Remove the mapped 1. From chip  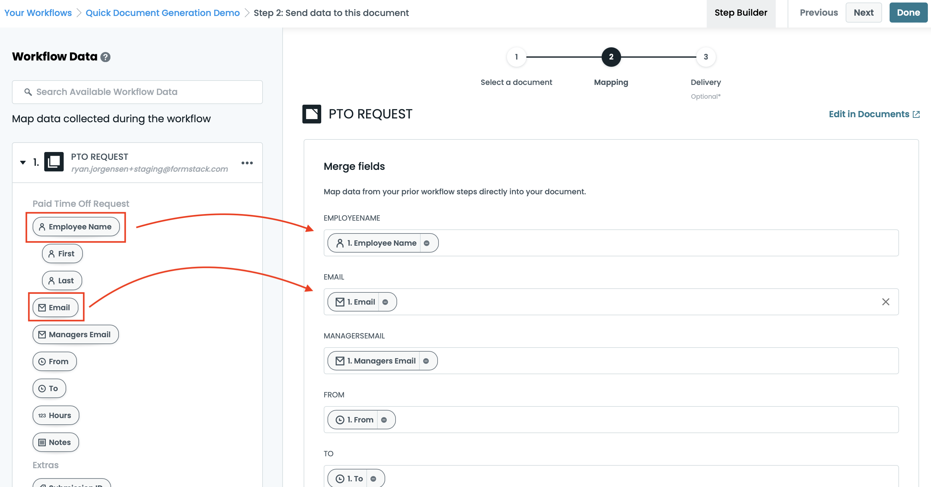pos(384,420)
